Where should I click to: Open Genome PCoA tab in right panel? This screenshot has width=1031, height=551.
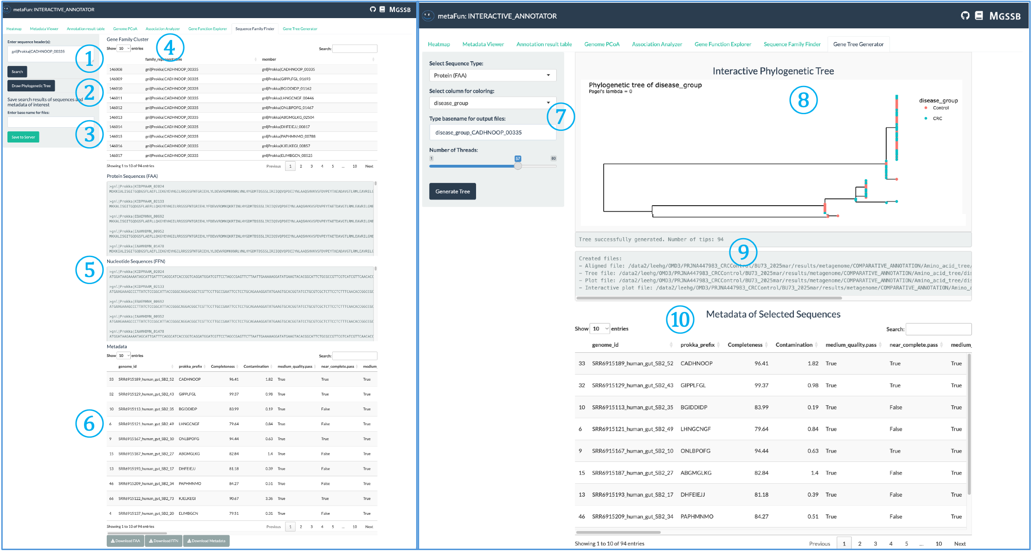click(x=602, y=44)
